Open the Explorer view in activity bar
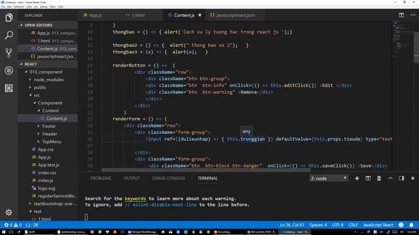Image resolution: width=419 pixels, height=235 pixels. (x=9, y=18)
